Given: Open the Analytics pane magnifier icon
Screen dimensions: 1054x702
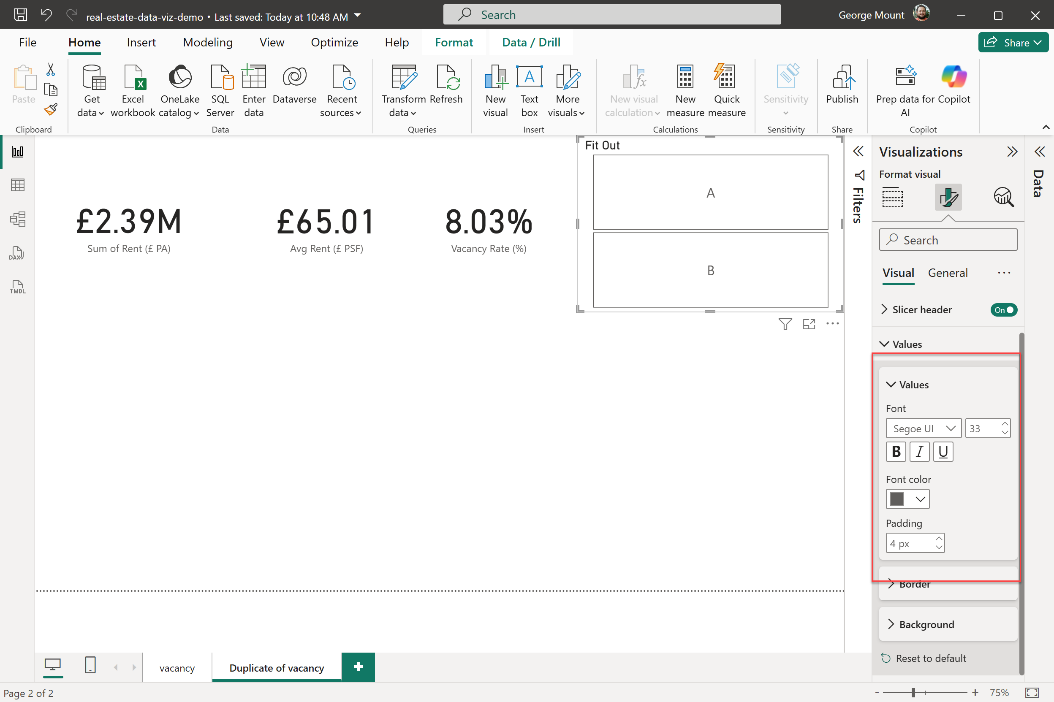Looking at the screenshot, I should (x=1003, y=198).
